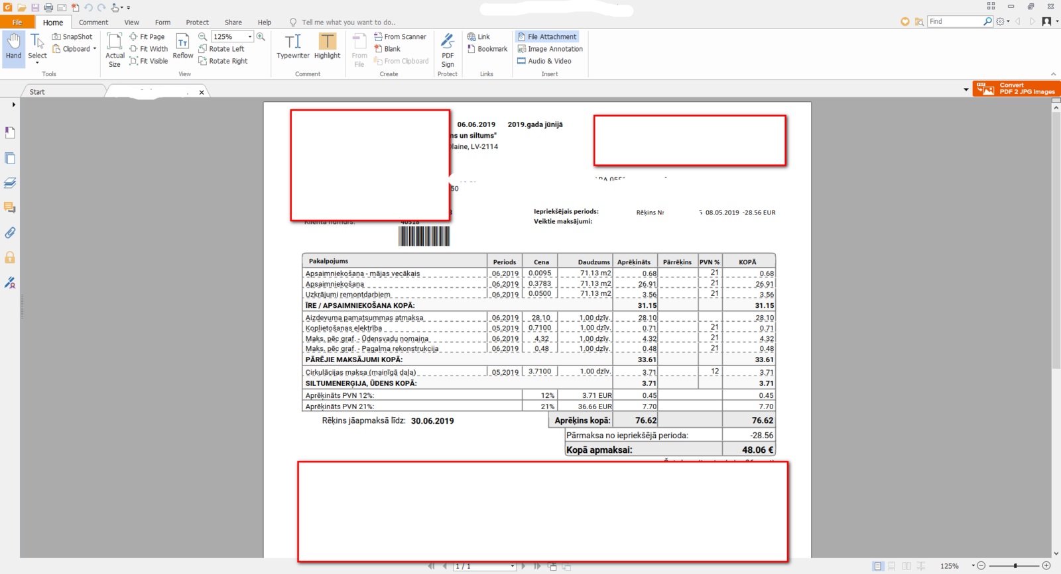The image size is (1061, 574).
Task: Toggle Fit Width view mode
Action: (149, 49)
